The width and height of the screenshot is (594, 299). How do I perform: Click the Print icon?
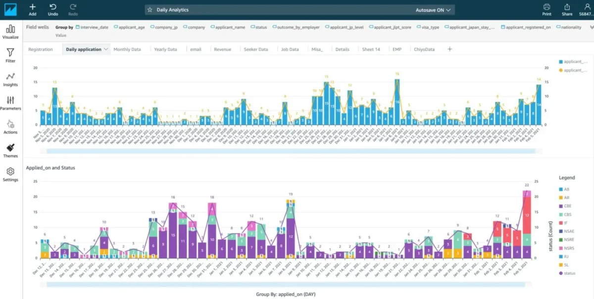[x=546, y=7]
